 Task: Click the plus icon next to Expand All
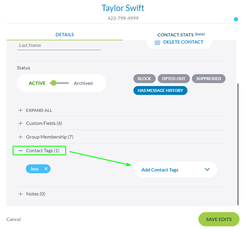click(x=20, y=110)
